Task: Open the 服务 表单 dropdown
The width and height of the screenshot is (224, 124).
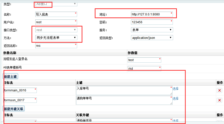Action: pyautogui.click(x=152, y=30)
